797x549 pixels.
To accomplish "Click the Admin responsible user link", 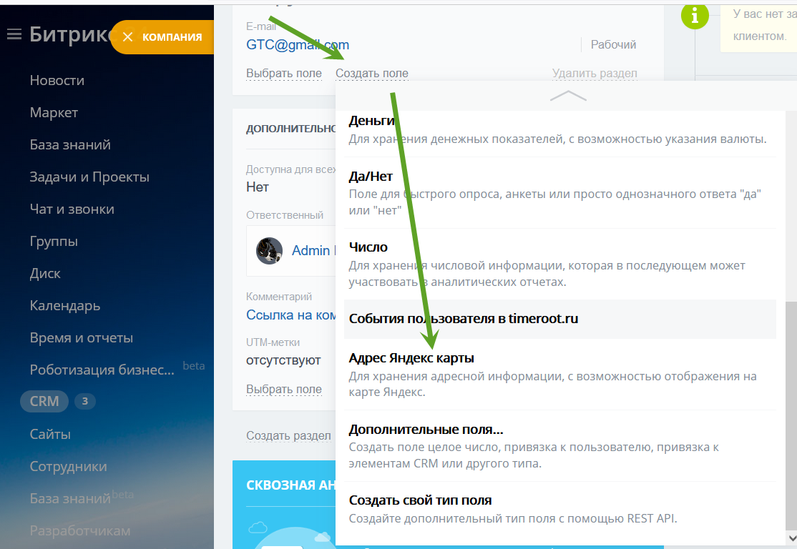I will pyautogui.click(x=313, y=250).
